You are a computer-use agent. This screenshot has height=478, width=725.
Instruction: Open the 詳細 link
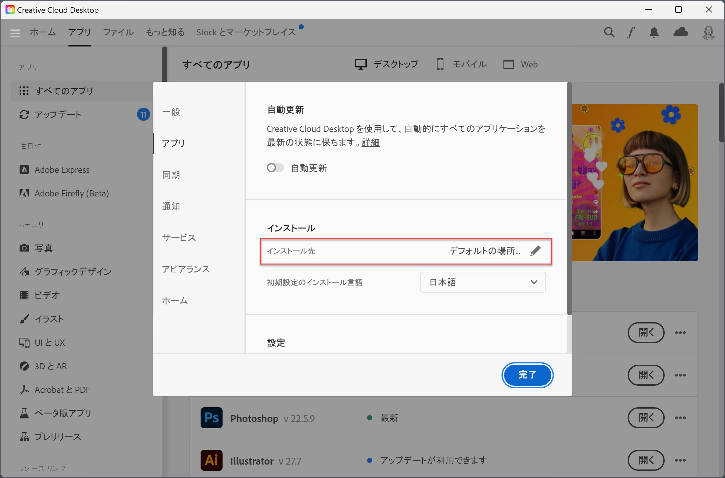coord(370,143)
